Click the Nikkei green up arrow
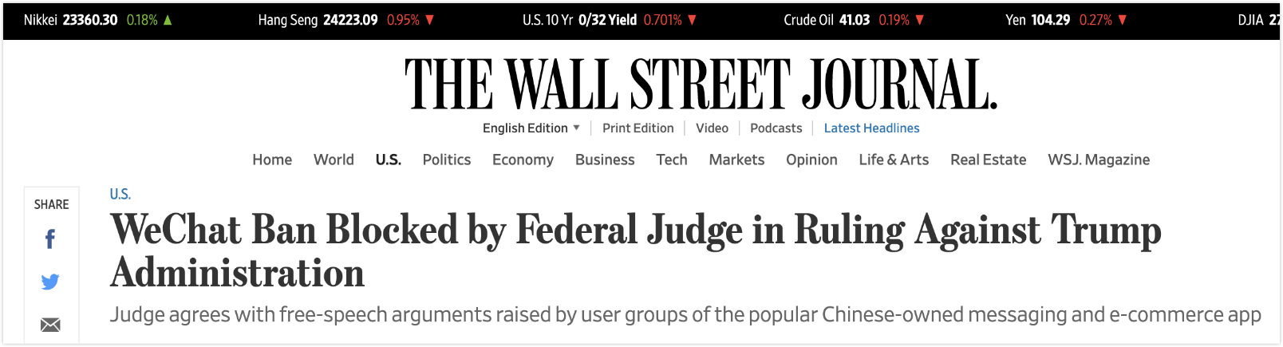 (168, 20)
